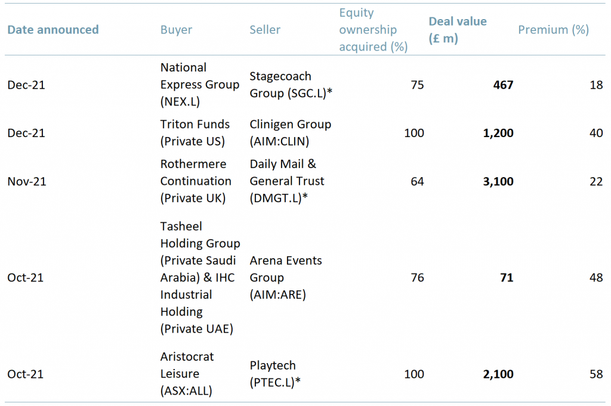Click the Clinigen Group (AIM:CLIN) seller
Screen dimensions: 611x406
(x=291, y=132)
